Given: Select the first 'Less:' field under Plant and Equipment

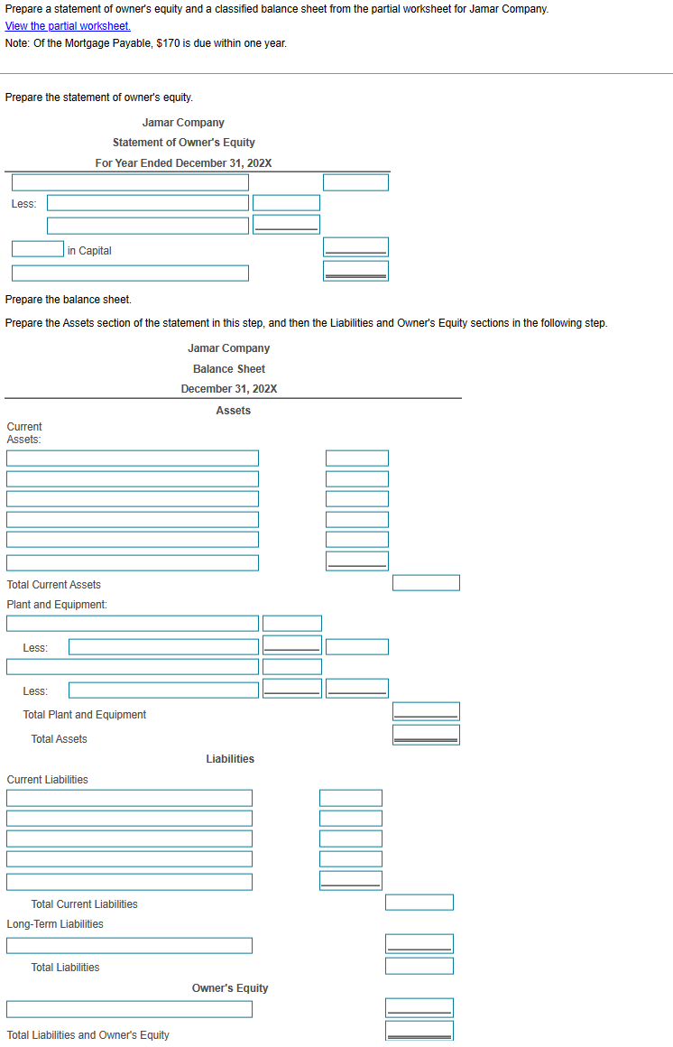Looking at the screenshot, I should tap(162, 645).
